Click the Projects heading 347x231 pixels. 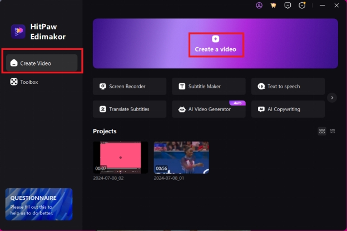pos(105,131)
